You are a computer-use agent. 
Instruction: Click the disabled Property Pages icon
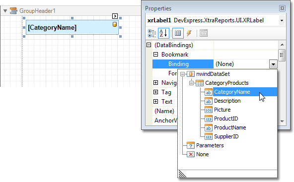(x=204, y=33)
